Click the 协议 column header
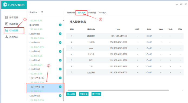188x103 pixels. click(149, 29)
